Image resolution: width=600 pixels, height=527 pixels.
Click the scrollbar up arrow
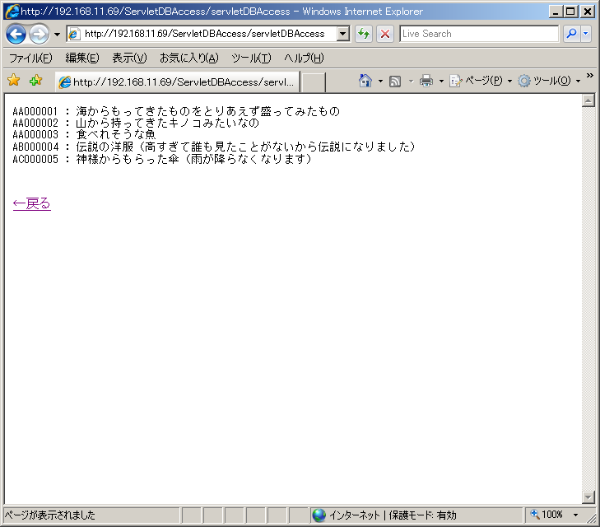[x=588, y=100]
